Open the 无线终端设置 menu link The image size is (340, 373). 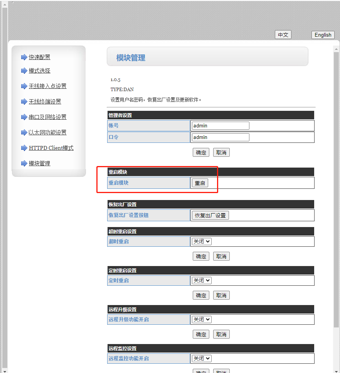pyautogui.click(x=45, y=102)
